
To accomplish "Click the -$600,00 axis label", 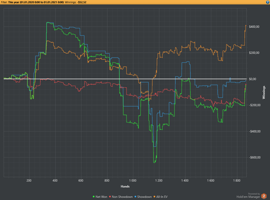I will 255,157.
